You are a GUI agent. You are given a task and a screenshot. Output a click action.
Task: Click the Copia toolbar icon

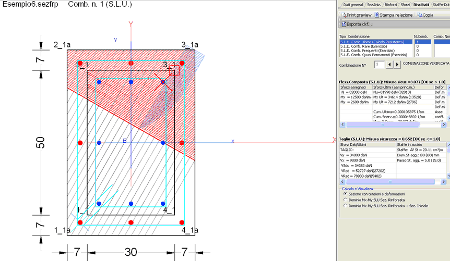pos(420,15)
